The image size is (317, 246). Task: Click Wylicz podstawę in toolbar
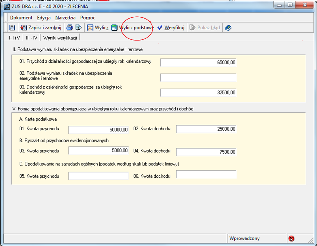(x=133, y=28)
